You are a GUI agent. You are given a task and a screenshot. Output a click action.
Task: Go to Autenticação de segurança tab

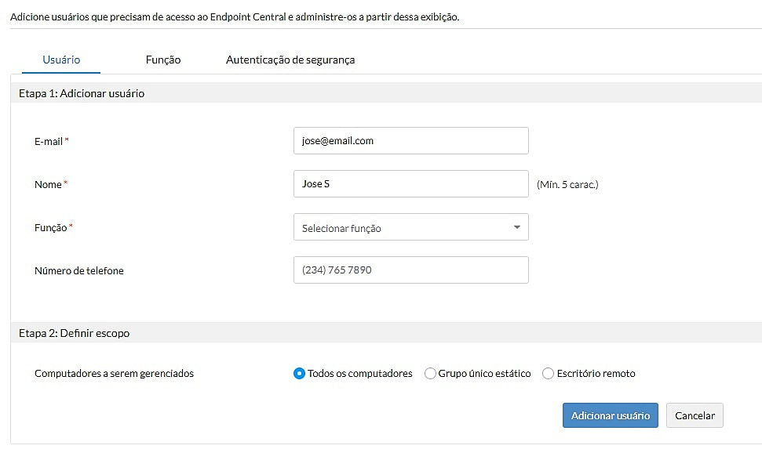coord(290,60)
